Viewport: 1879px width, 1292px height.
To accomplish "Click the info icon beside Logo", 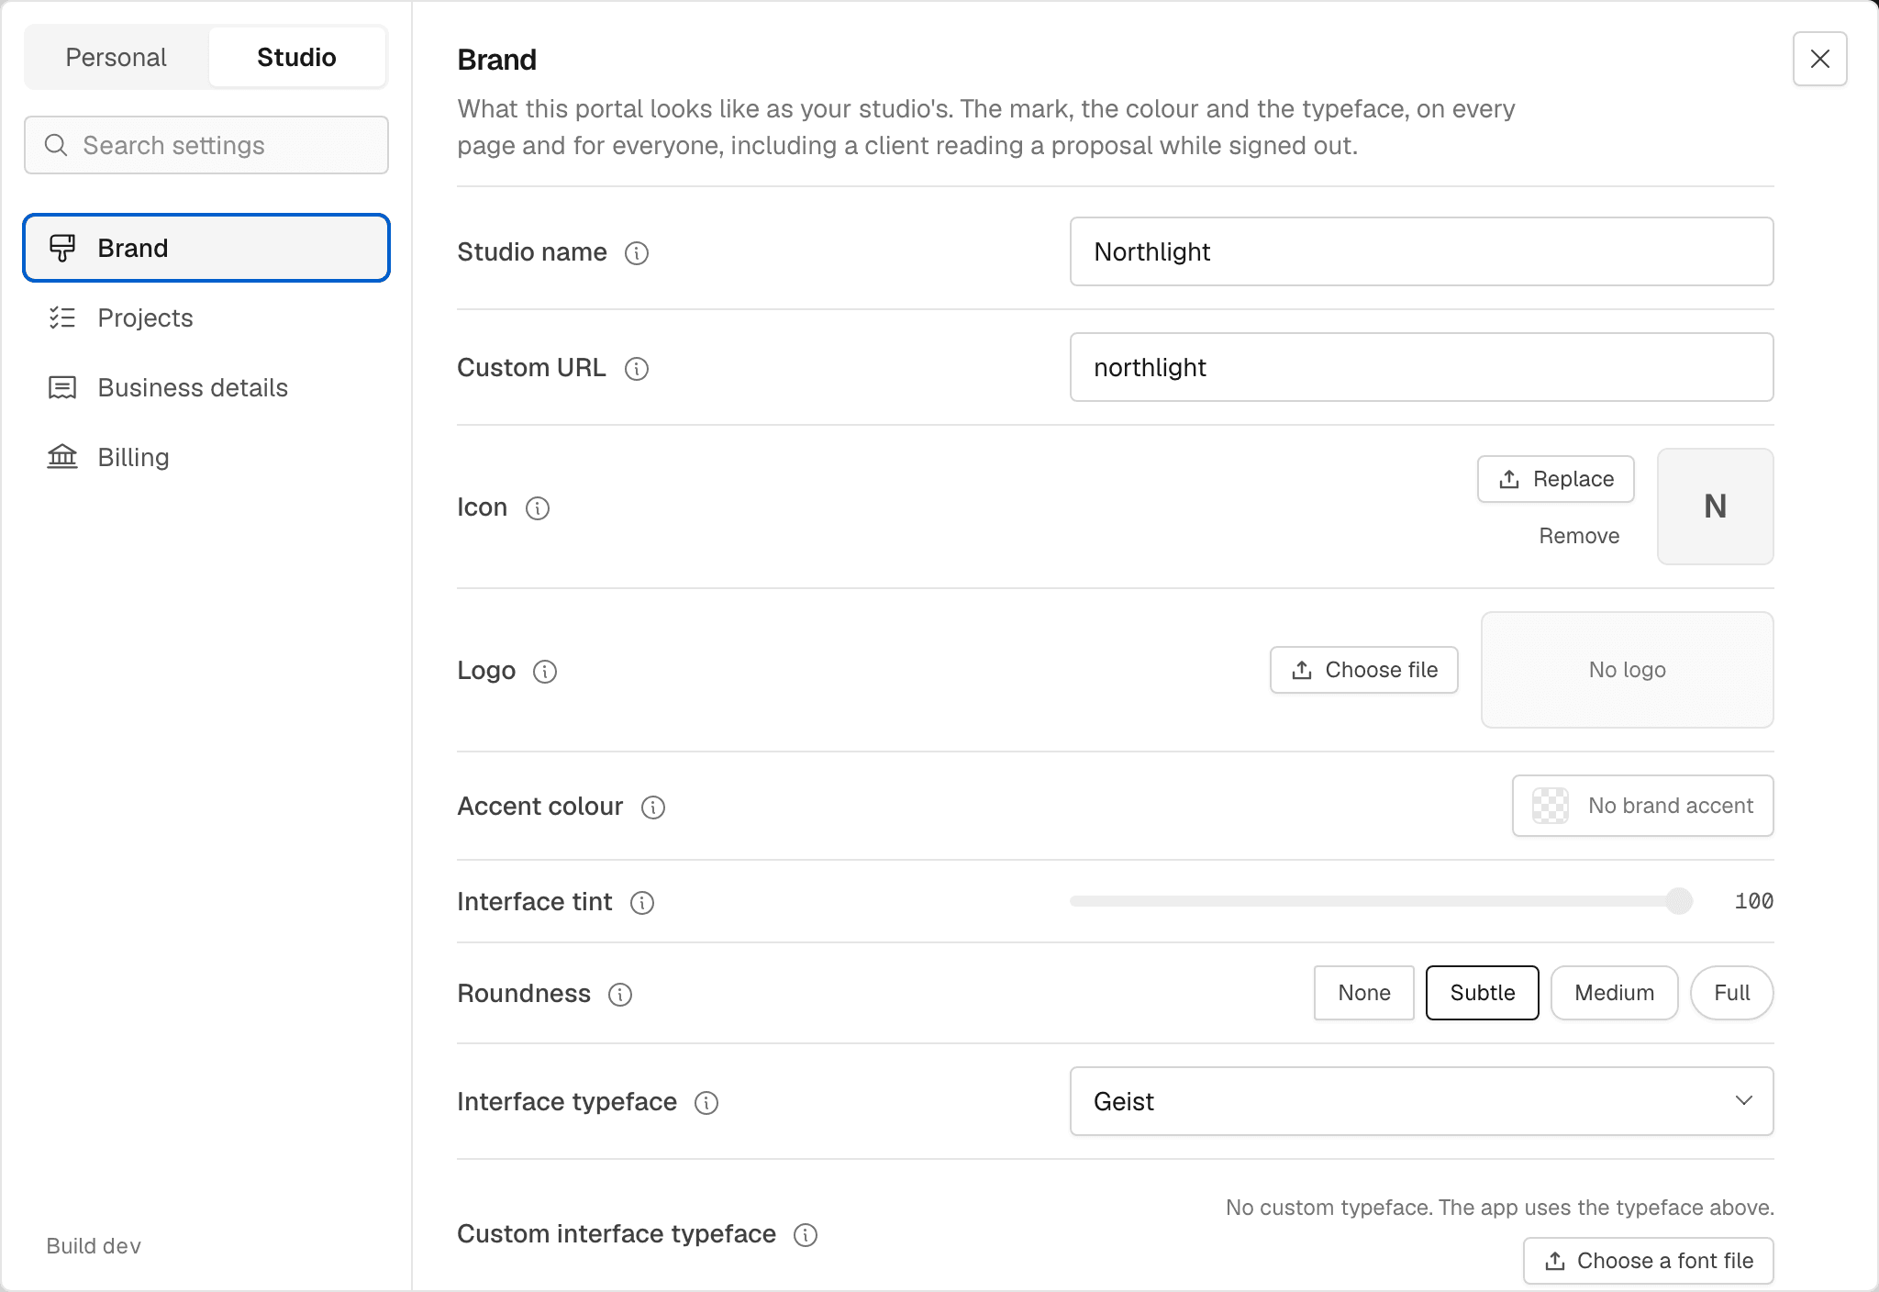I will [545, 671].
